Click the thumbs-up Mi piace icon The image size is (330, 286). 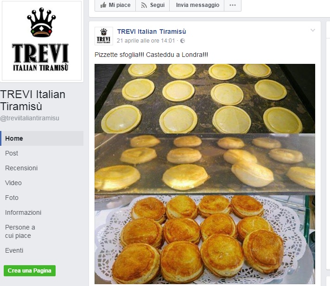coord(103,5)
